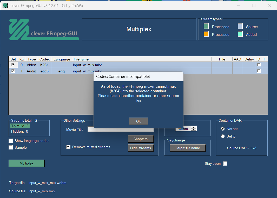Click the Idx column header

coord(22,59)
